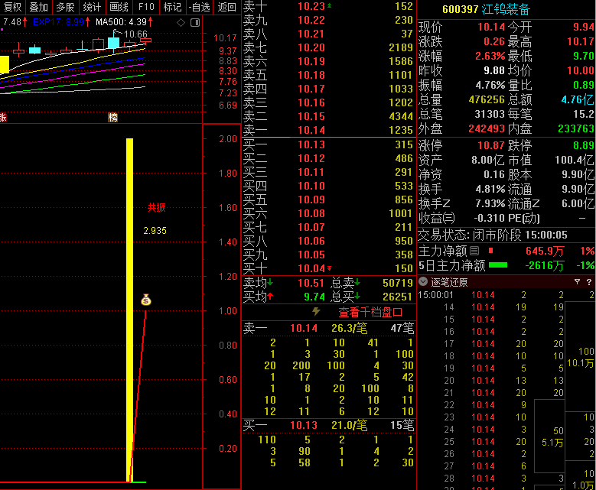Click the money bag icon on chart
This screenshot has height=490, width=596.
(146, 300)
